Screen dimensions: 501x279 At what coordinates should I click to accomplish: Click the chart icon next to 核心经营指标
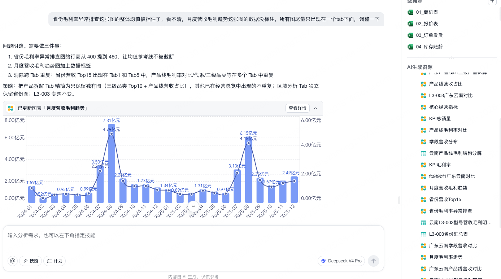click(423, 107)
